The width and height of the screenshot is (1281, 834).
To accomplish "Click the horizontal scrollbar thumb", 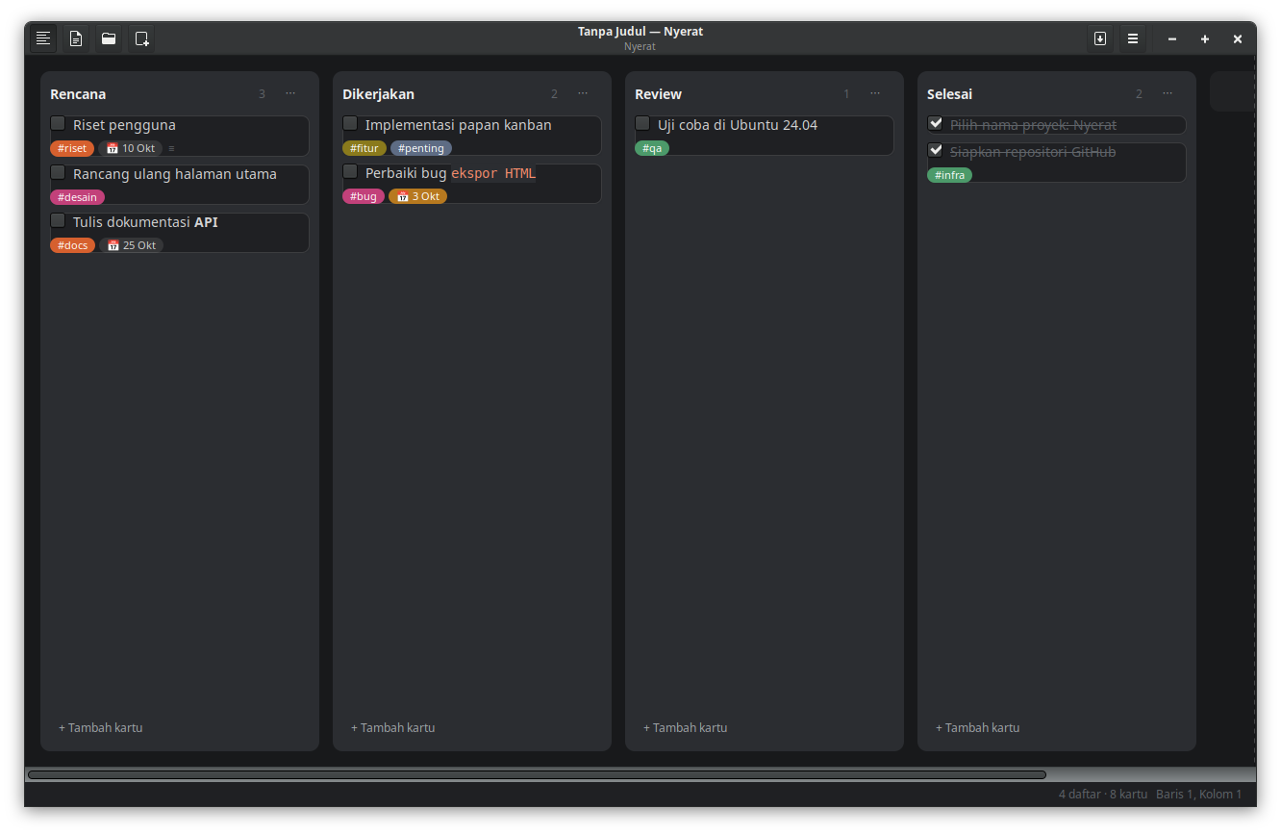I will (x=537, y=774).
